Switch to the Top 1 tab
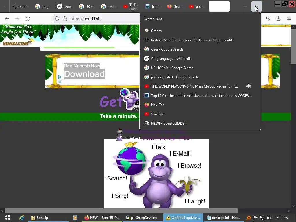Image resolution: width=296 pixels, height=222 pixels. click(153, 6)
